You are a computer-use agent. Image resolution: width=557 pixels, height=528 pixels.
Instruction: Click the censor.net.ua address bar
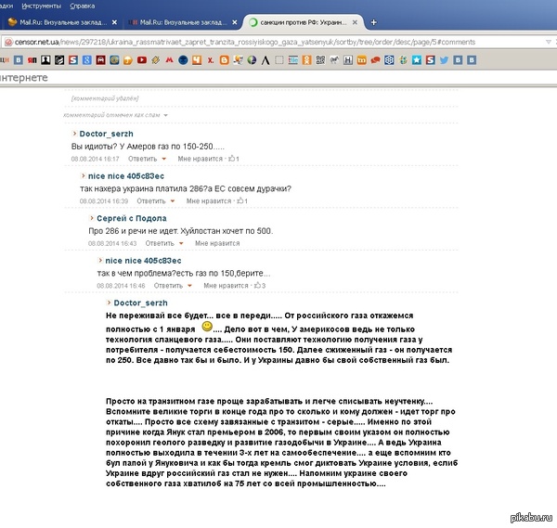pyautogui.click(x=232, y=42)
